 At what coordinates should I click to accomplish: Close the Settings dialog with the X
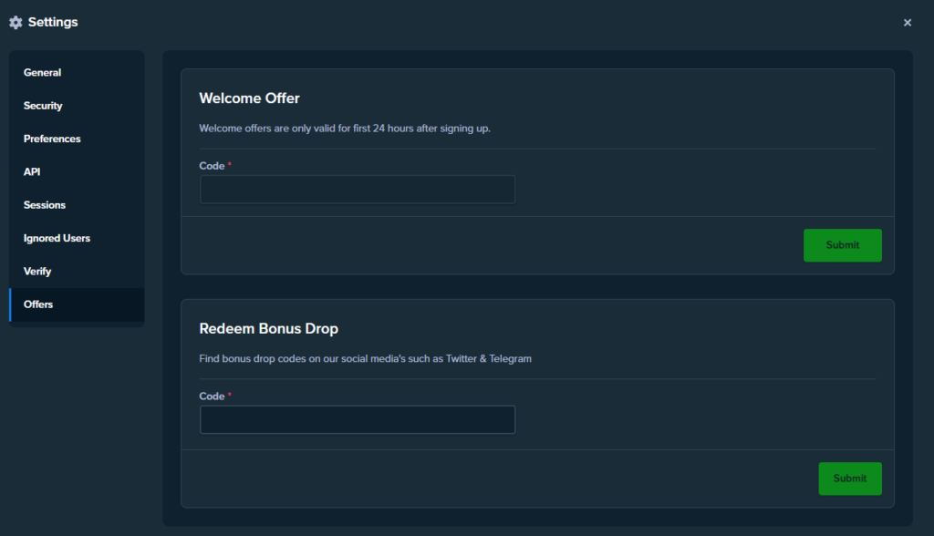click(x=907, y=23)
